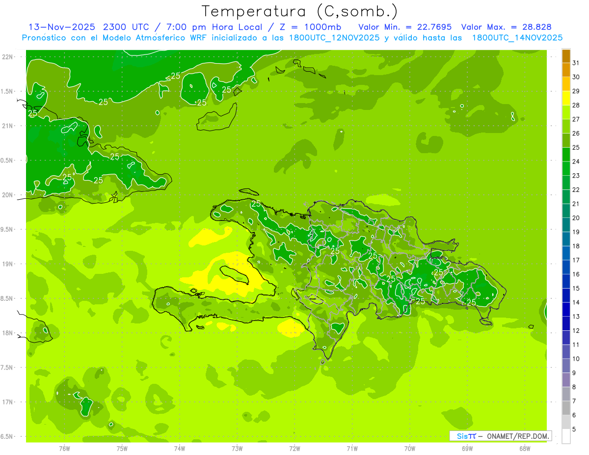The height and width of the screenshot is (455, 589).
Task: Click the '21N' latitude label
Action: 8,126
